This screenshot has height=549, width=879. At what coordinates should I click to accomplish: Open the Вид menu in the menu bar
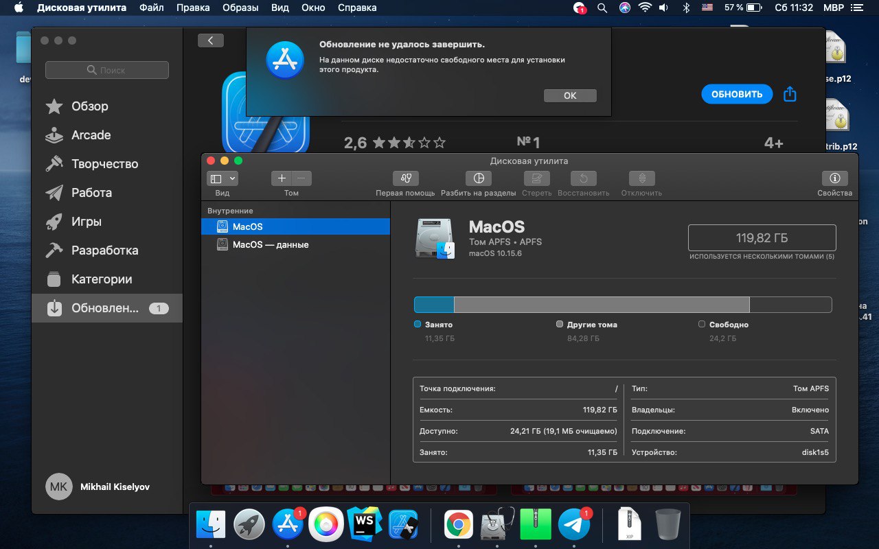[280, 8]
